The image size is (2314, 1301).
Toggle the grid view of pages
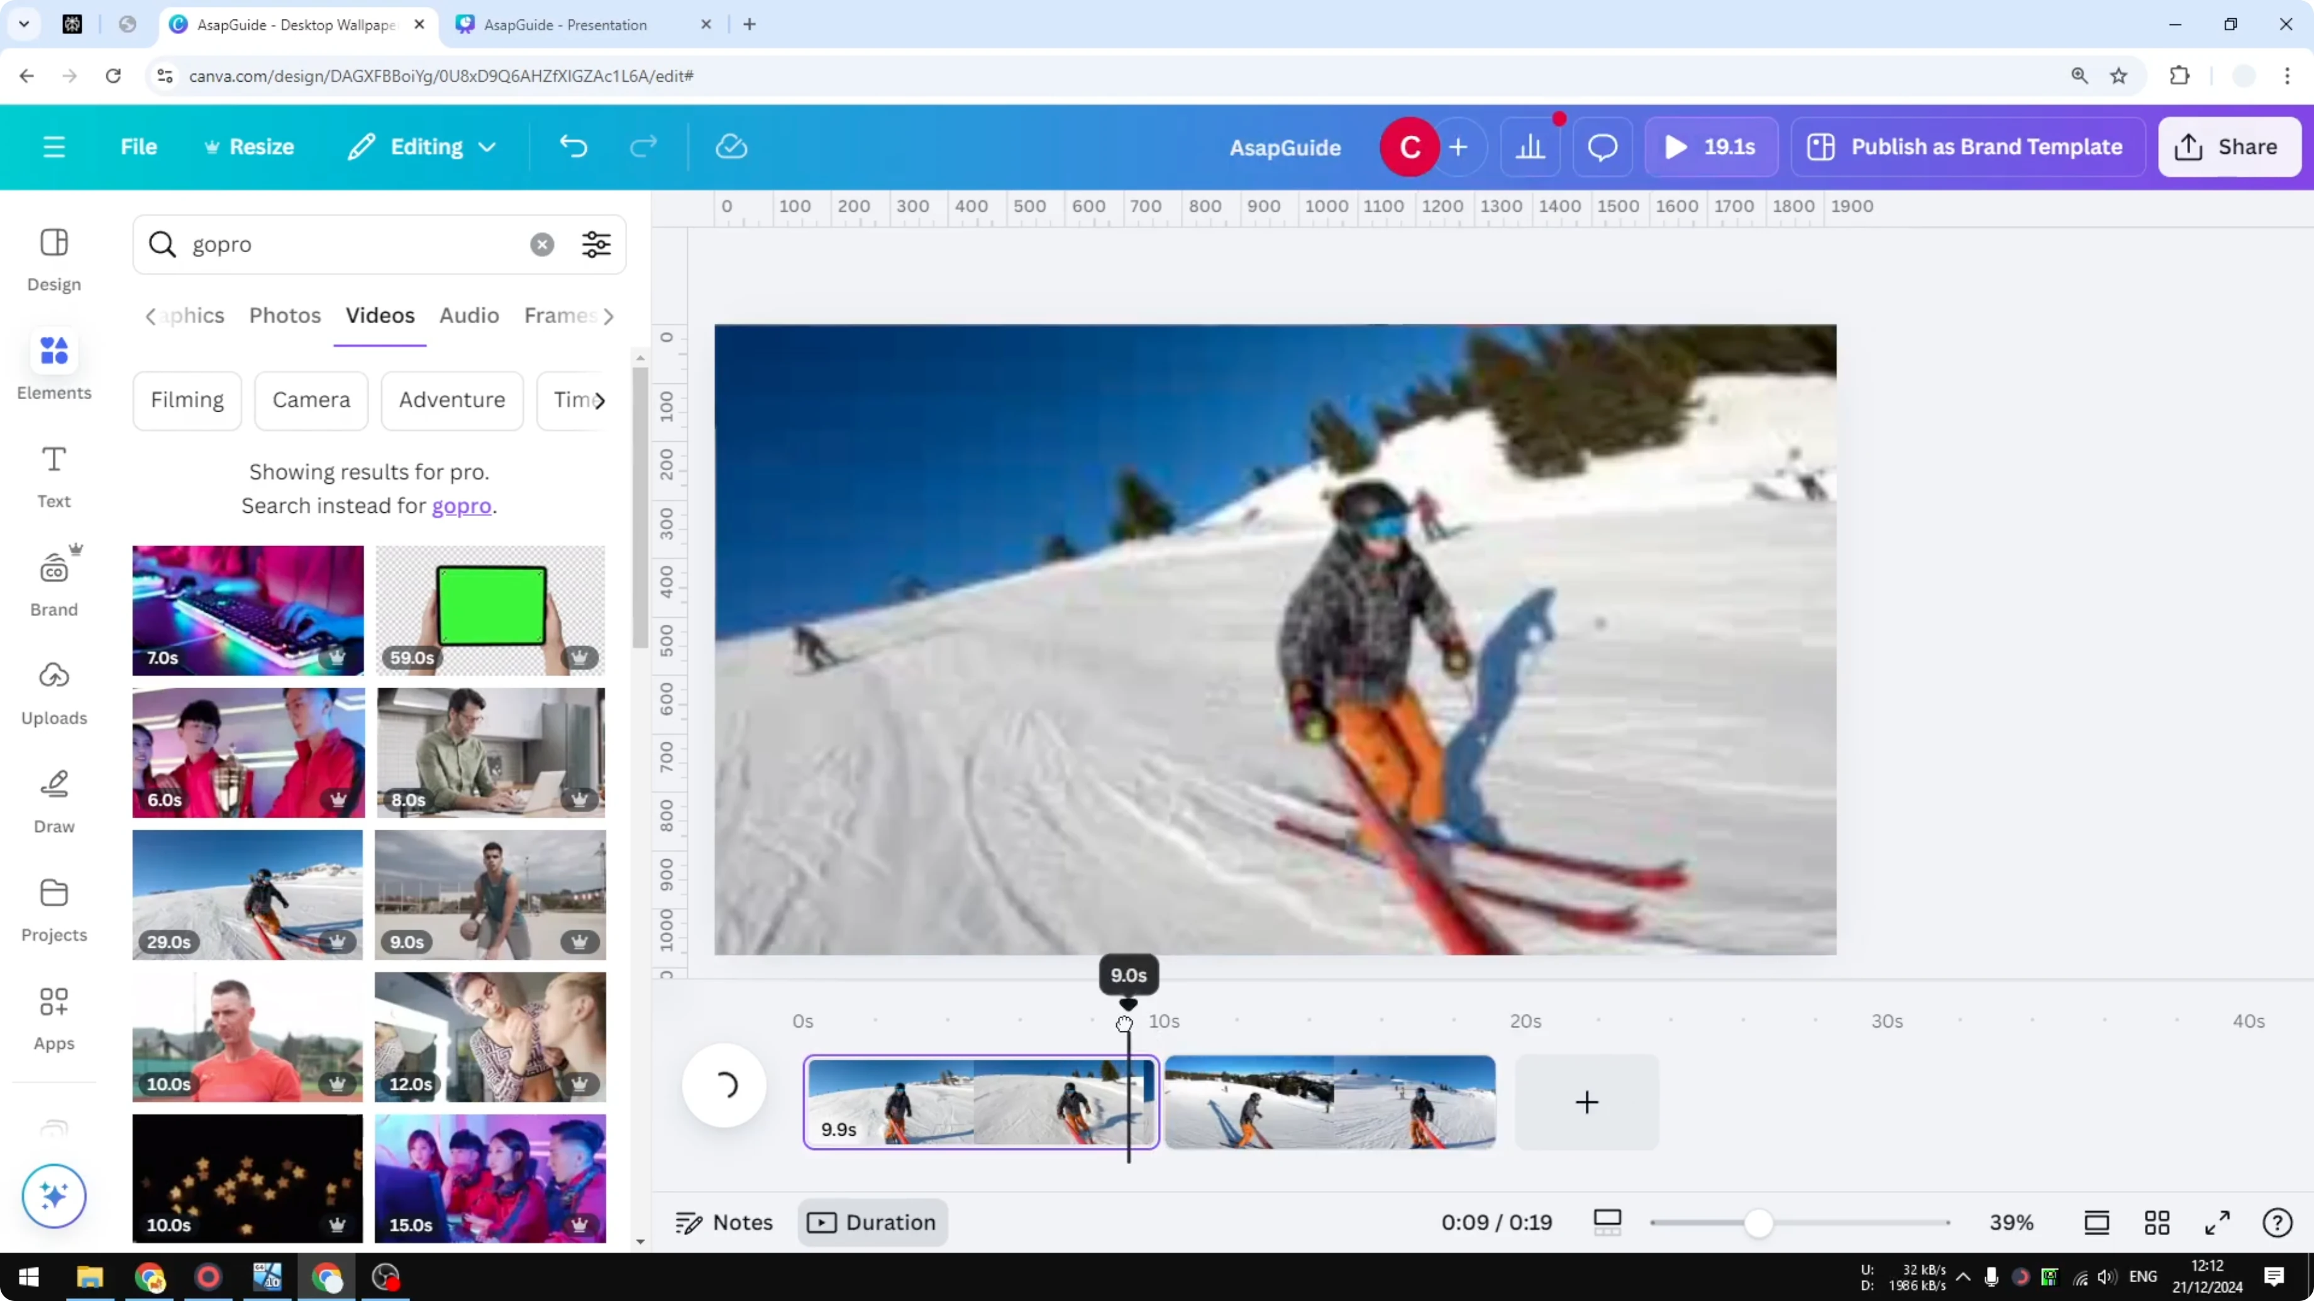[2157, 1222]
